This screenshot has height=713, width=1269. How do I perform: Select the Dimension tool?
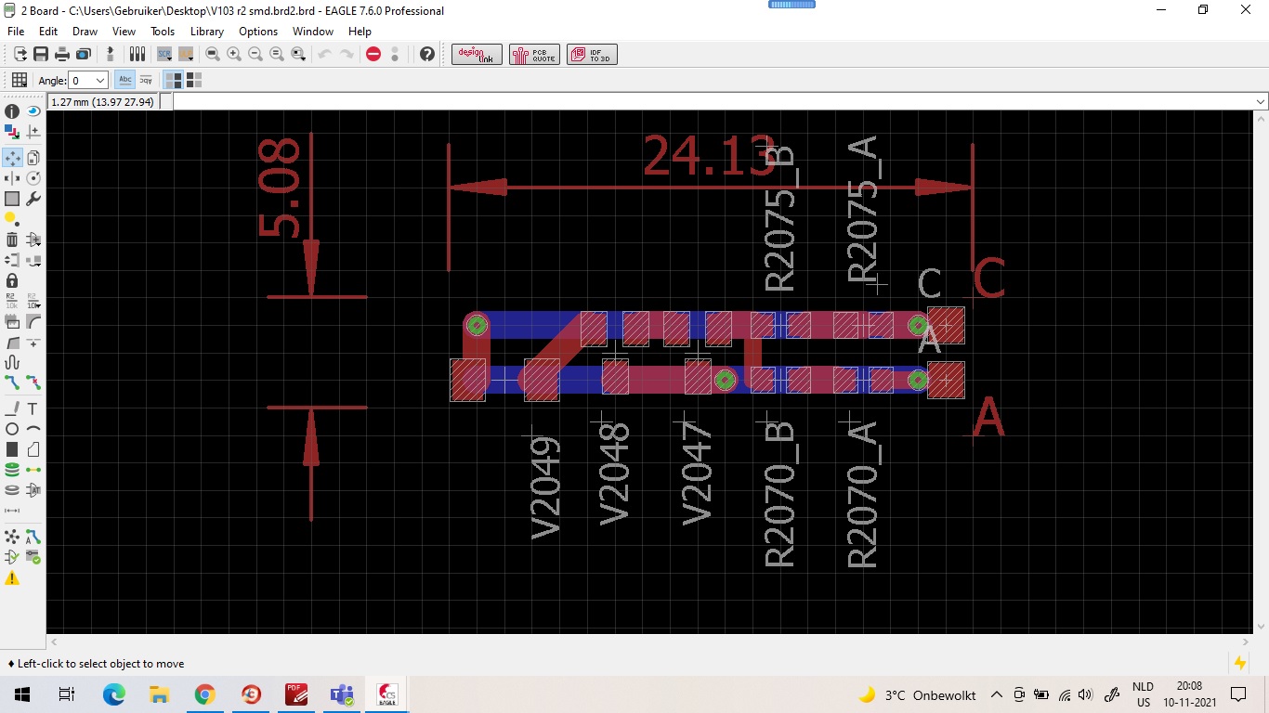(12, 511)
